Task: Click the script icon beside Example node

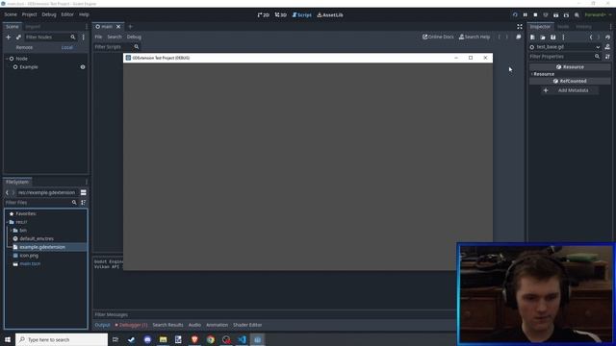Action: click(x=83, y=67)
